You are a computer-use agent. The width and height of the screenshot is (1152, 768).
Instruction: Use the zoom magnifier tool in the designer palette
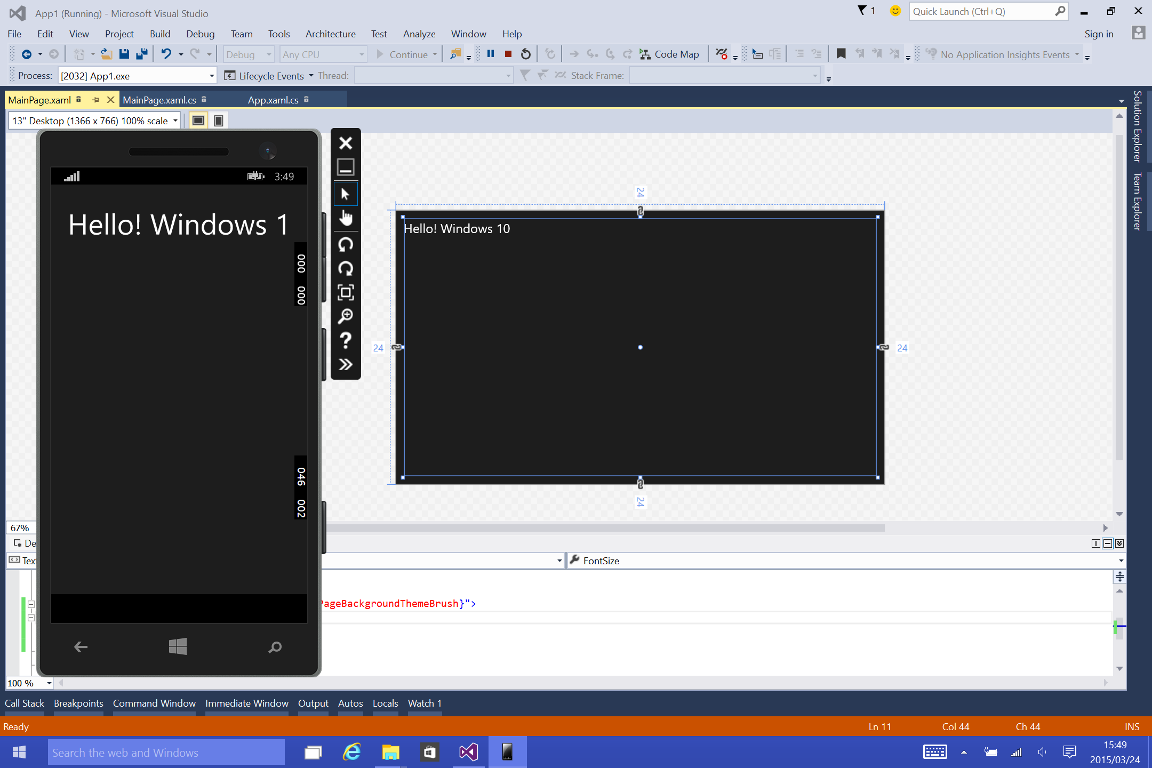(x=346, y=315)
